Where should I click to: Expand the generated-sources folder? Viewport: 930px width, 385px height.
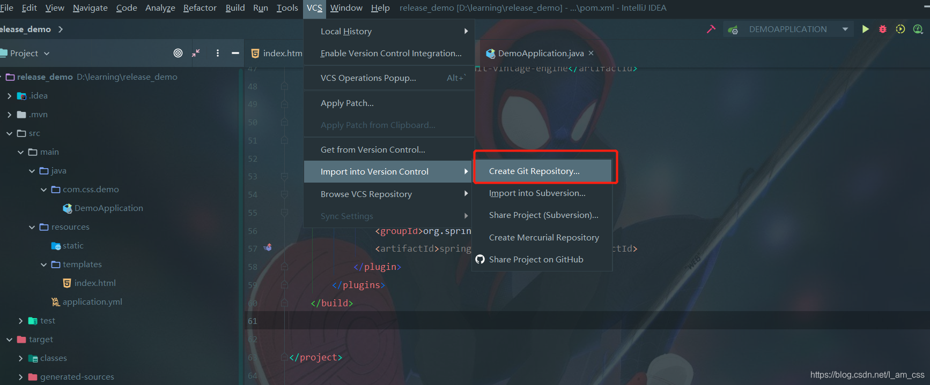coord(20,377)
